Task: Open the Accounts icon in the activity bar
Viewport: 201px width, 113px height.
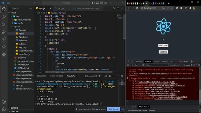Action: (x=4, y=102)
